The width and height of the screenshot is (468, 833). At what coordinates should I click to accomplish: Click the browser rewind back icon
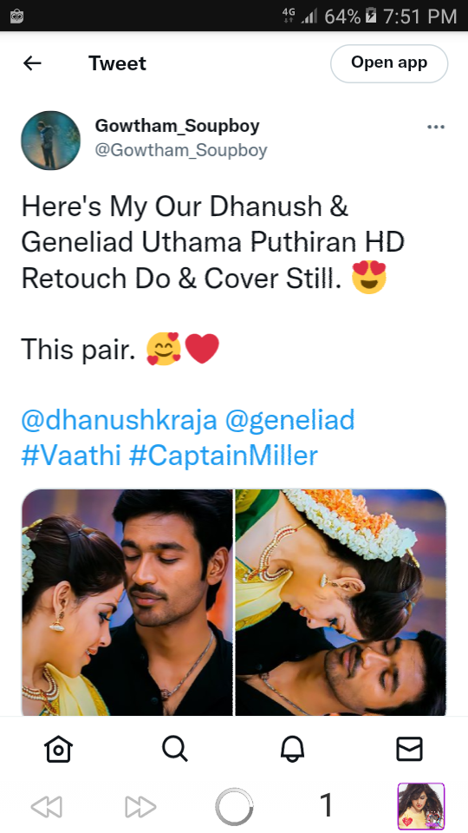pyautogui.click(x=47, y=807)
